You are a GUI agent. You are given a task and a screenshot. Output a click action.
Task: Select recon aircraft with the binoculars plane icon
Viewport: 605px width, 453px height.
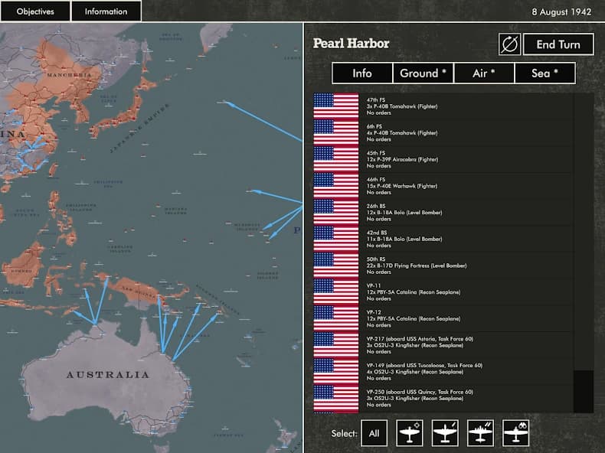pyautogui.click(x=515, y=433)
